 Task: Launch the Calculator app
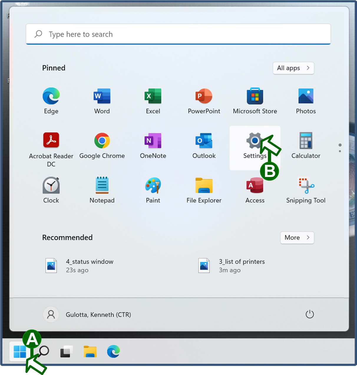click(306, 146)
